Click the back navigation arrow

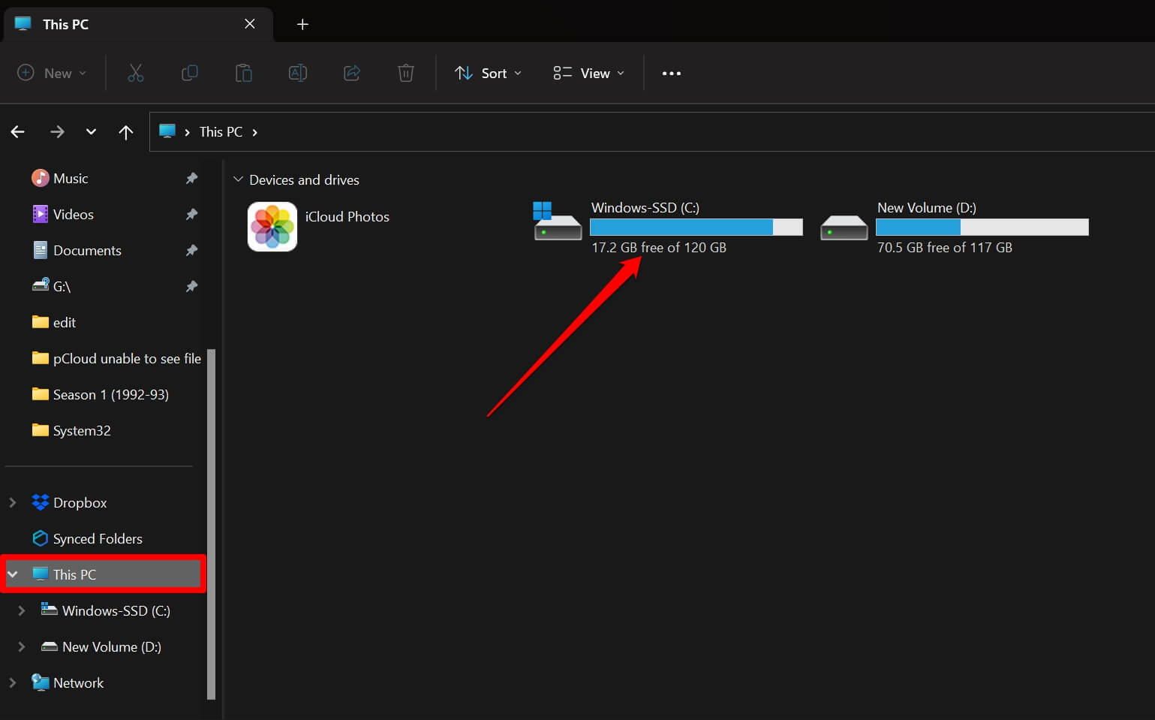tap(17, 131)
